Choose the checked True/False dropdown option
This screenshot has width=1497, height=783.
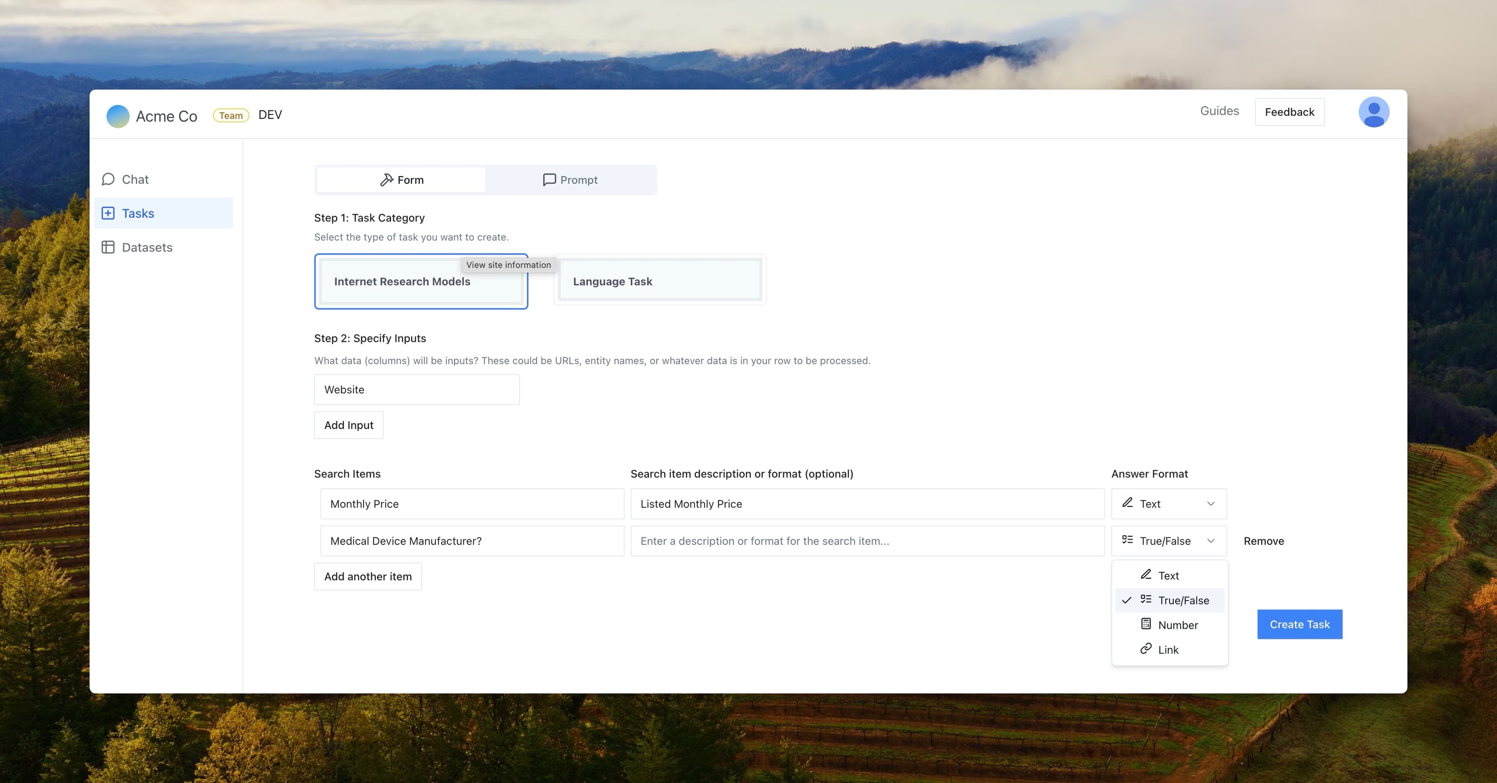[x=1183, y=601]
